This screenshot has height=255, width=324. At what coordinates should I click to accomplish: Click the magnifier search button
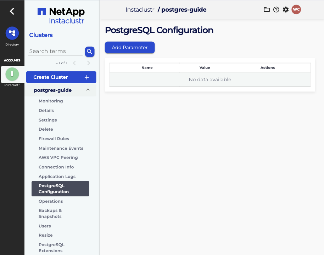tap(90, 52)
